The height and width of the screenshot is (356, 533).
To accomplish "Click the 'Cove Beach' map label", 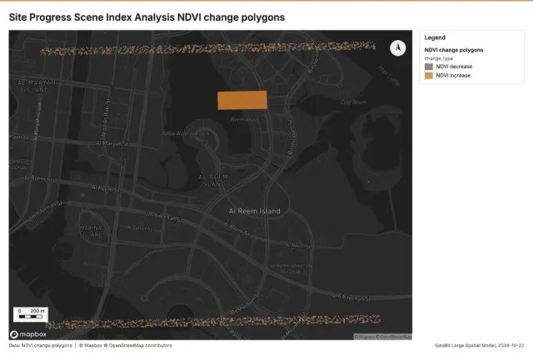I will pos(353,102).
